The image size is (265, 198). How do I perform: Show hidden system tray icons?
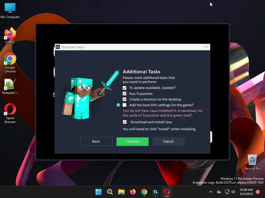coord(211,192)
